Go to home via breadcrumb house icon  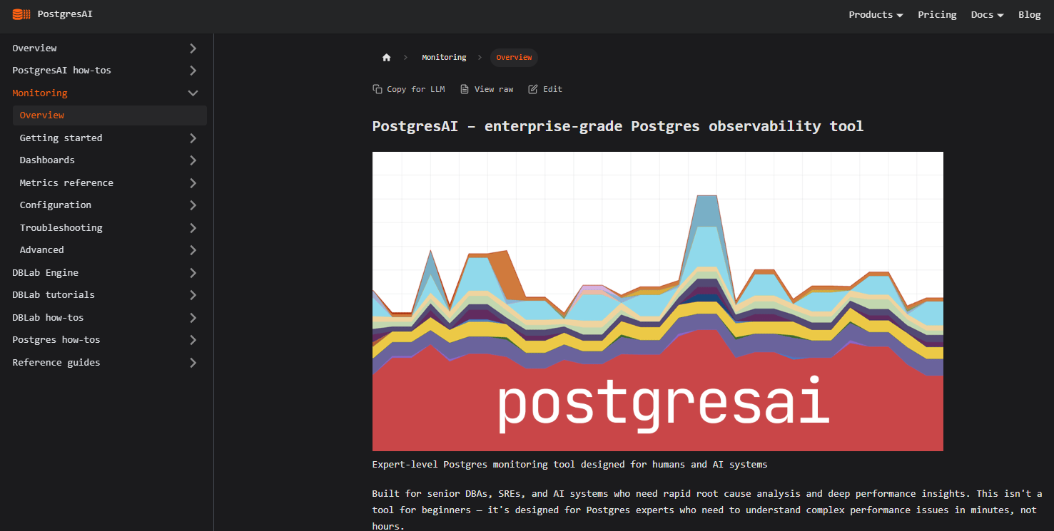point(387,58)
